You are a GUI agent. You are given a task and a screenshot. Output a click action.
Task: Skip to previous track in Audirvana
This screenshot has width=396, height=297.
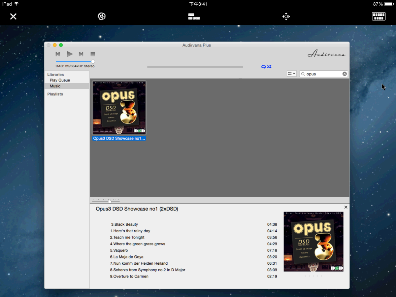click(x=58, y=54)
